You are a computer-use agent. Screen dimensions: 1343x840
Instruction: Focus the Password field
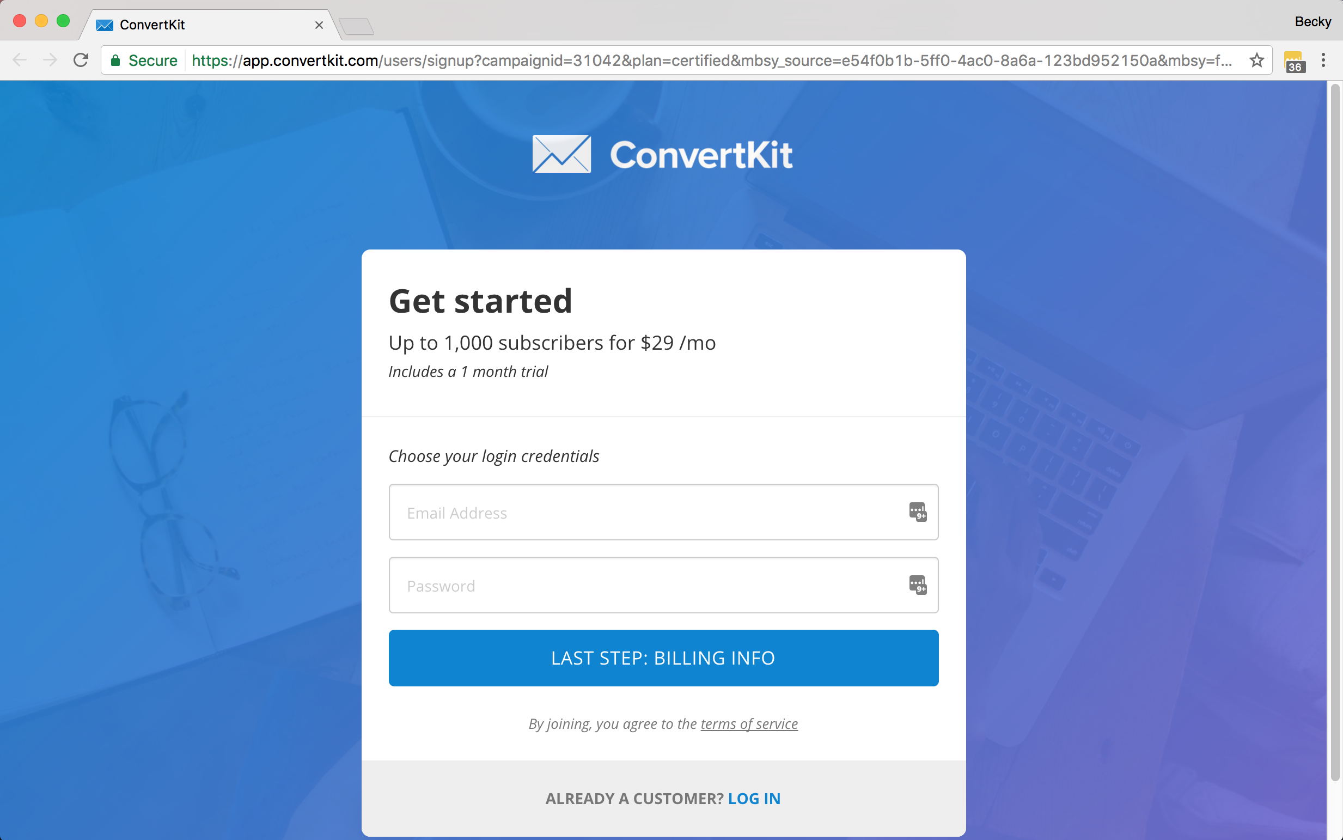pyautogui.click(x=664, y=585)
